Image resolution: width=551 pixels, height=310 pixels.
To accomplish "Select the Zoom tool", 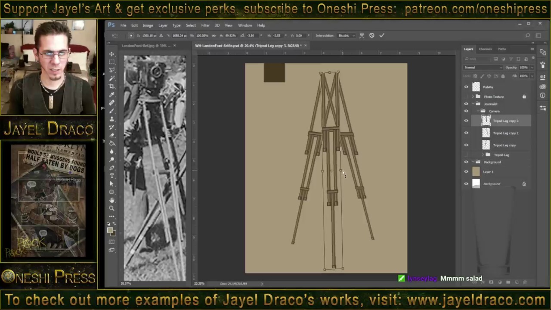I will pyautogui.click(x=111, y=208).
